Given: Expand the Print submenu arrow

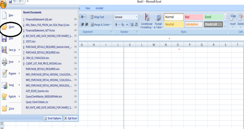Looking at the screenshot, I should click(x=19, y=62).
